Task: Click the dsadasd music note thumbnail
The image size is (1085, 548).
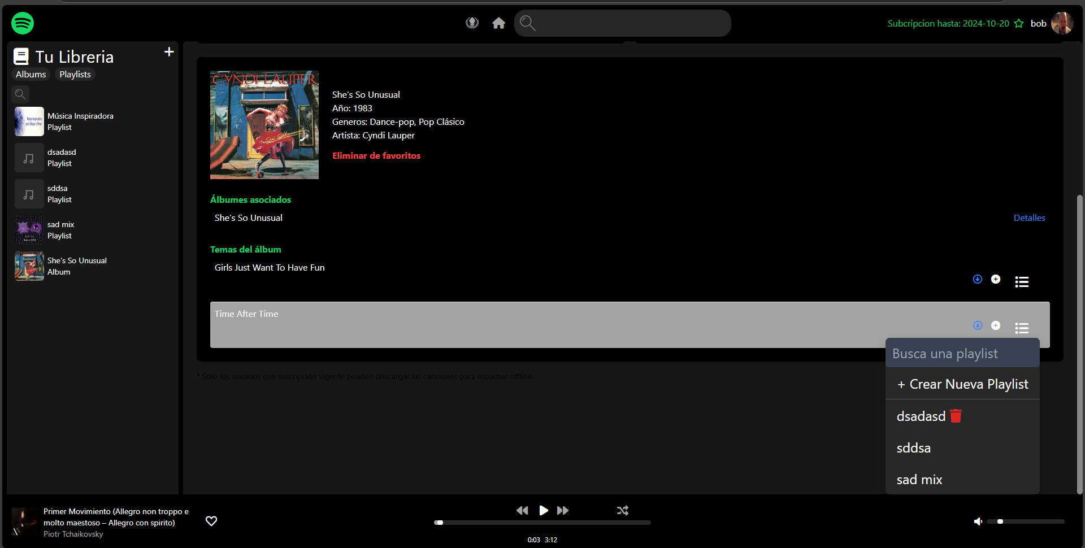Action: coord(29,158)
